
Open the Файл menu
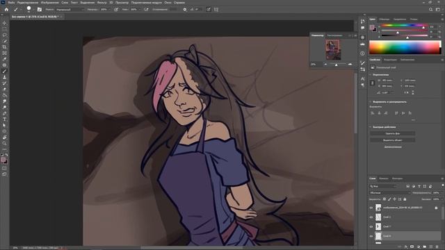pyautogui.click(x=11, y=2)
